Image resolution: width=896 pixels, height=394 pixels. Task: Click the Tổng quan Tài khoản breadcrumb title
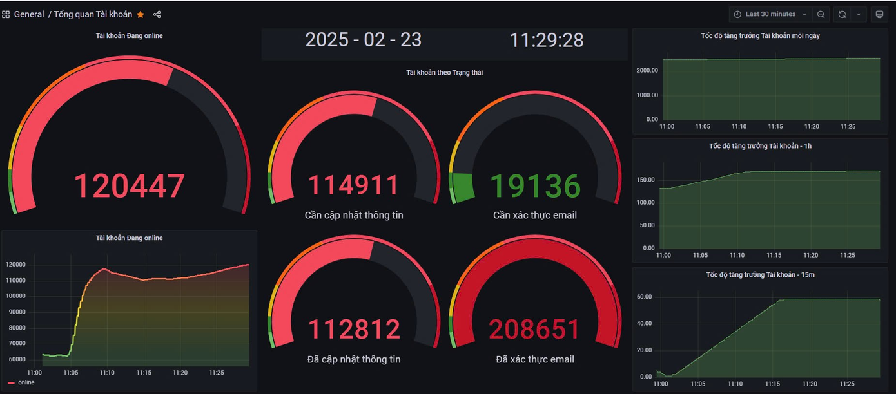point(93,14)
